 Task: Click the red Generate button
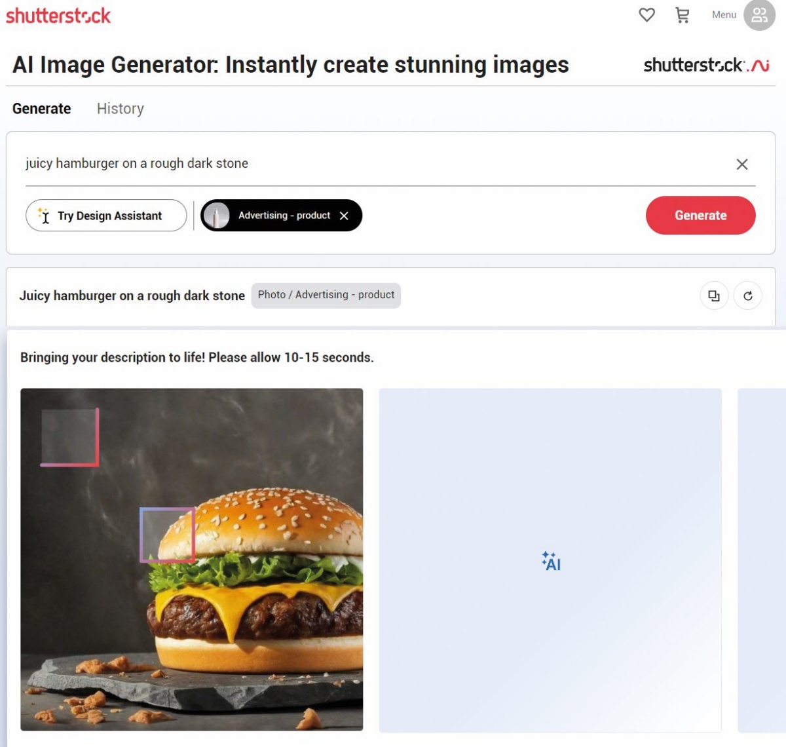pos(700,215)
